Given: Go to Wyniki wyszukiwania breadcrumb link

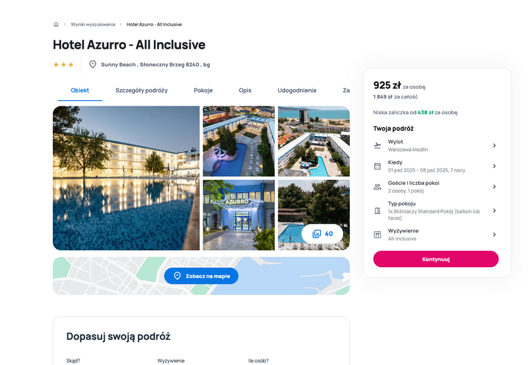Looking at the screenshot, I should (x=93, y=24).
